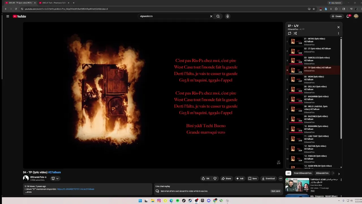
Task: Open the playlist three-dot options menu
Action: coord(338,33)
